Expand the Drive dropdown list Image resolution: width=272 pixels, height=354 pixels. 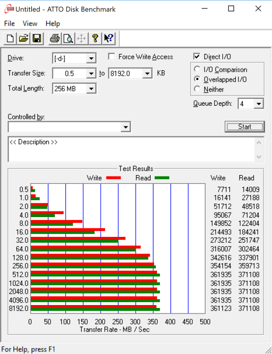(91, 58)
